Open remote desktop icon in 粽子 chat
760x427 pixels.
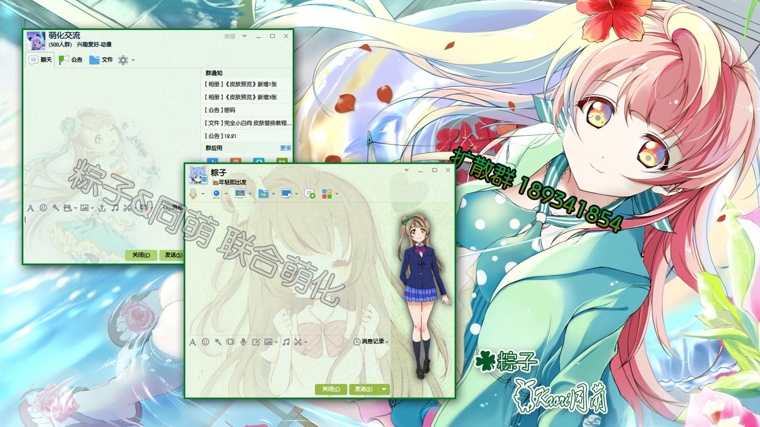click(x=287, y=193)
